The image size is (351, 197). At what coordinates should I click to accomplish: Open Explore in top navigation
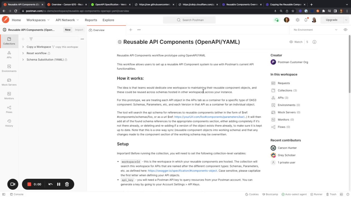pyautogui.click(x=108, y=20)
